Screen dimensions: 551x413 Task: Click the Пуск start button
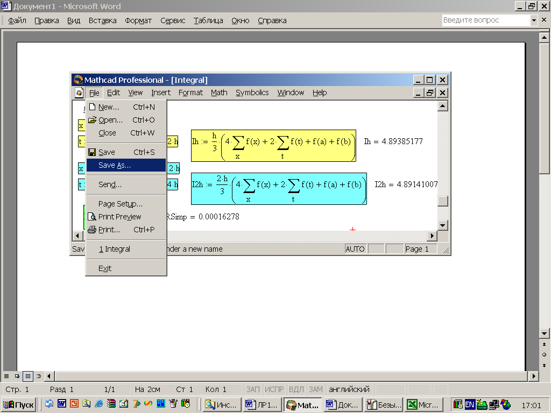[x=19, y=404]
